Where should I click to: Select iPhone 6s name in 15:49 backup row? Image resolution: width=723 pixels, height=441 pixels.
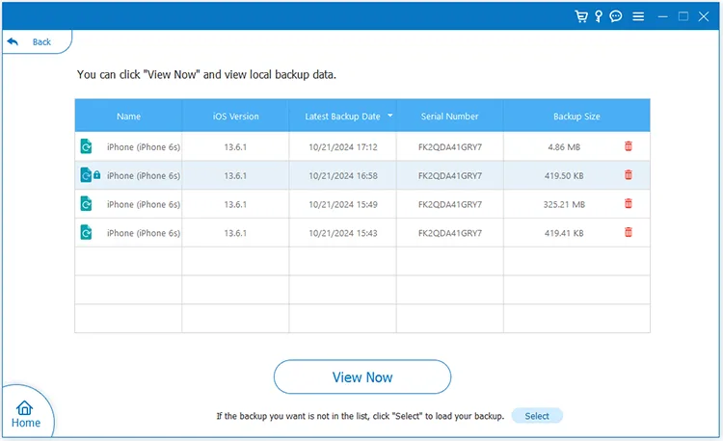click(144, 204)
